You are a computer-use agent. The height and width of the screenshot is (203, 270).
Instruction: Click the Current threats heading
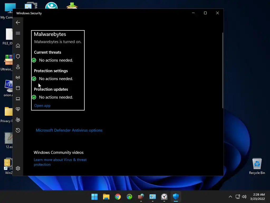47,52
